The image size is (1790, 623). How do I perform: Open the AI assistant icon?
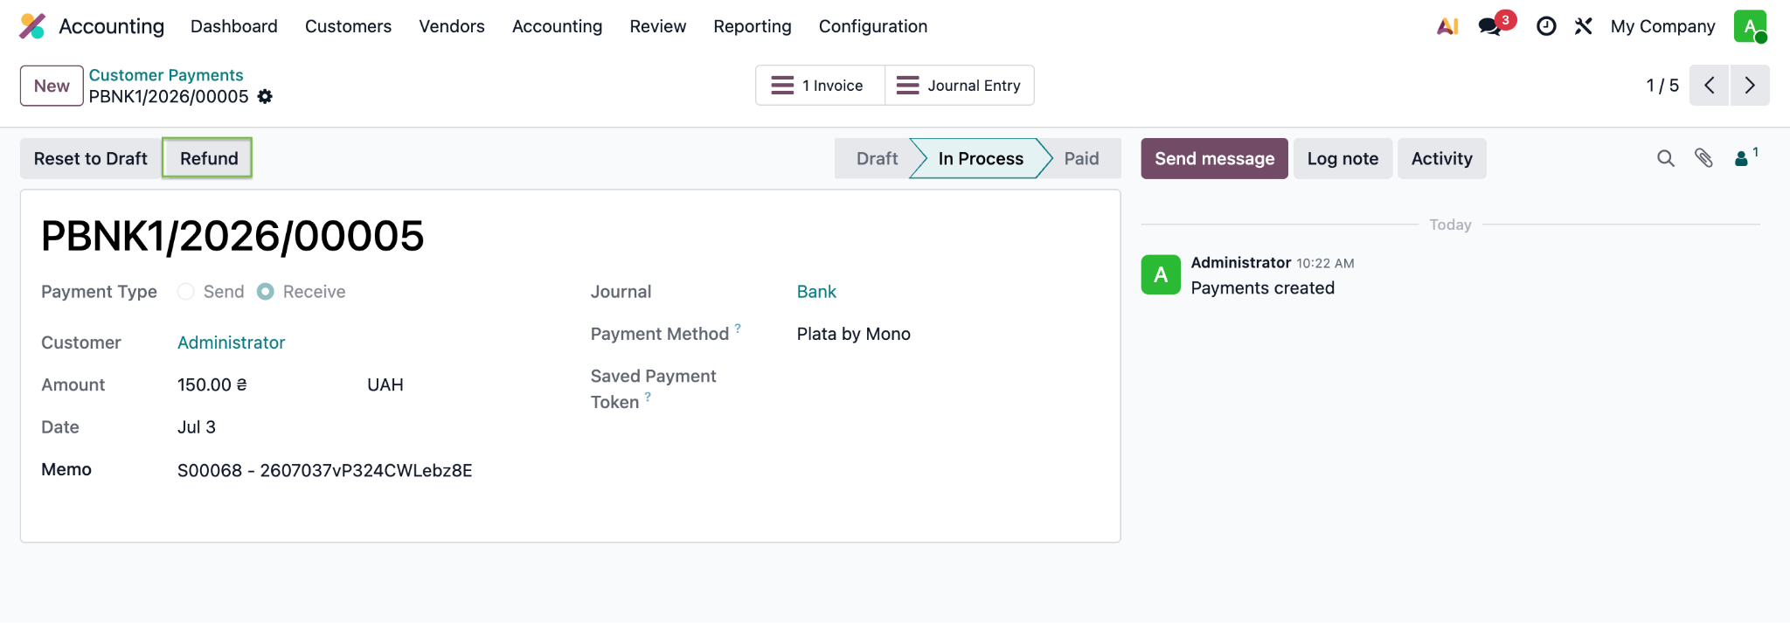1447,26
